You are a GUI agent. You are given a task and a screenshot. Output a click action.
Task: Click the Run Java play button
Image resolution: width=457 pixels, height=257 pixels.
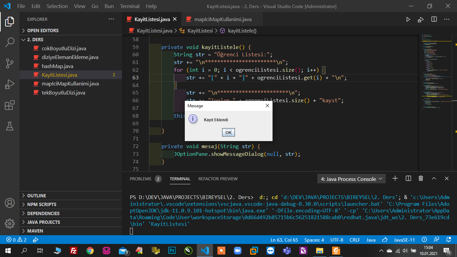[x=408, y=19]
